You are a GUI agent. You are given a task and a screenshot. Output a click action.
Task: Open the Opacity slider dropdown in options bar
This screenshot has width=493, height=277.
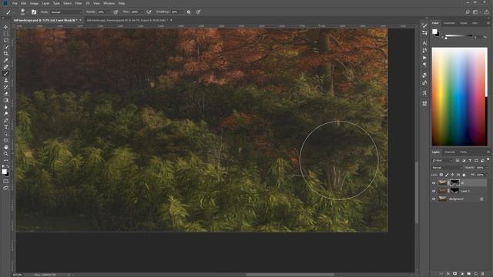[109, 12]
